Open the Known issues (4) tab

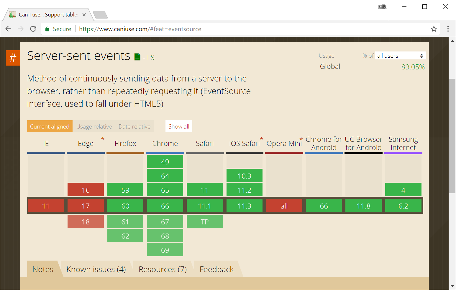96,269
